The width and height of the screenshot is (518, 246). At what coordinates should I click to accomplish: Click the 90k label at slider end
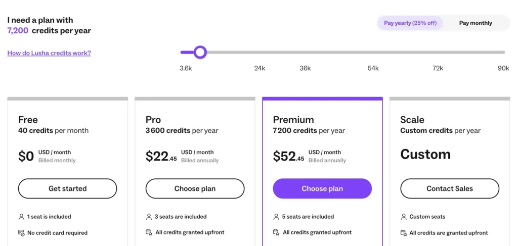point(503,68)
